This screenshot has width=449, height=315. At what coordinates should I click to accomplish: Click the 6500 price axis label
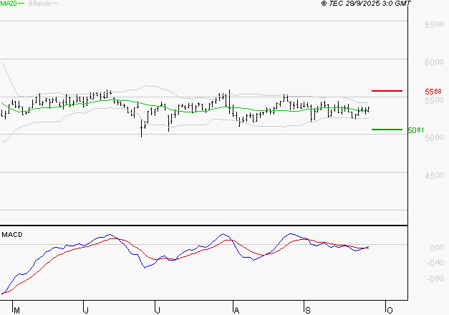(434, 24)
